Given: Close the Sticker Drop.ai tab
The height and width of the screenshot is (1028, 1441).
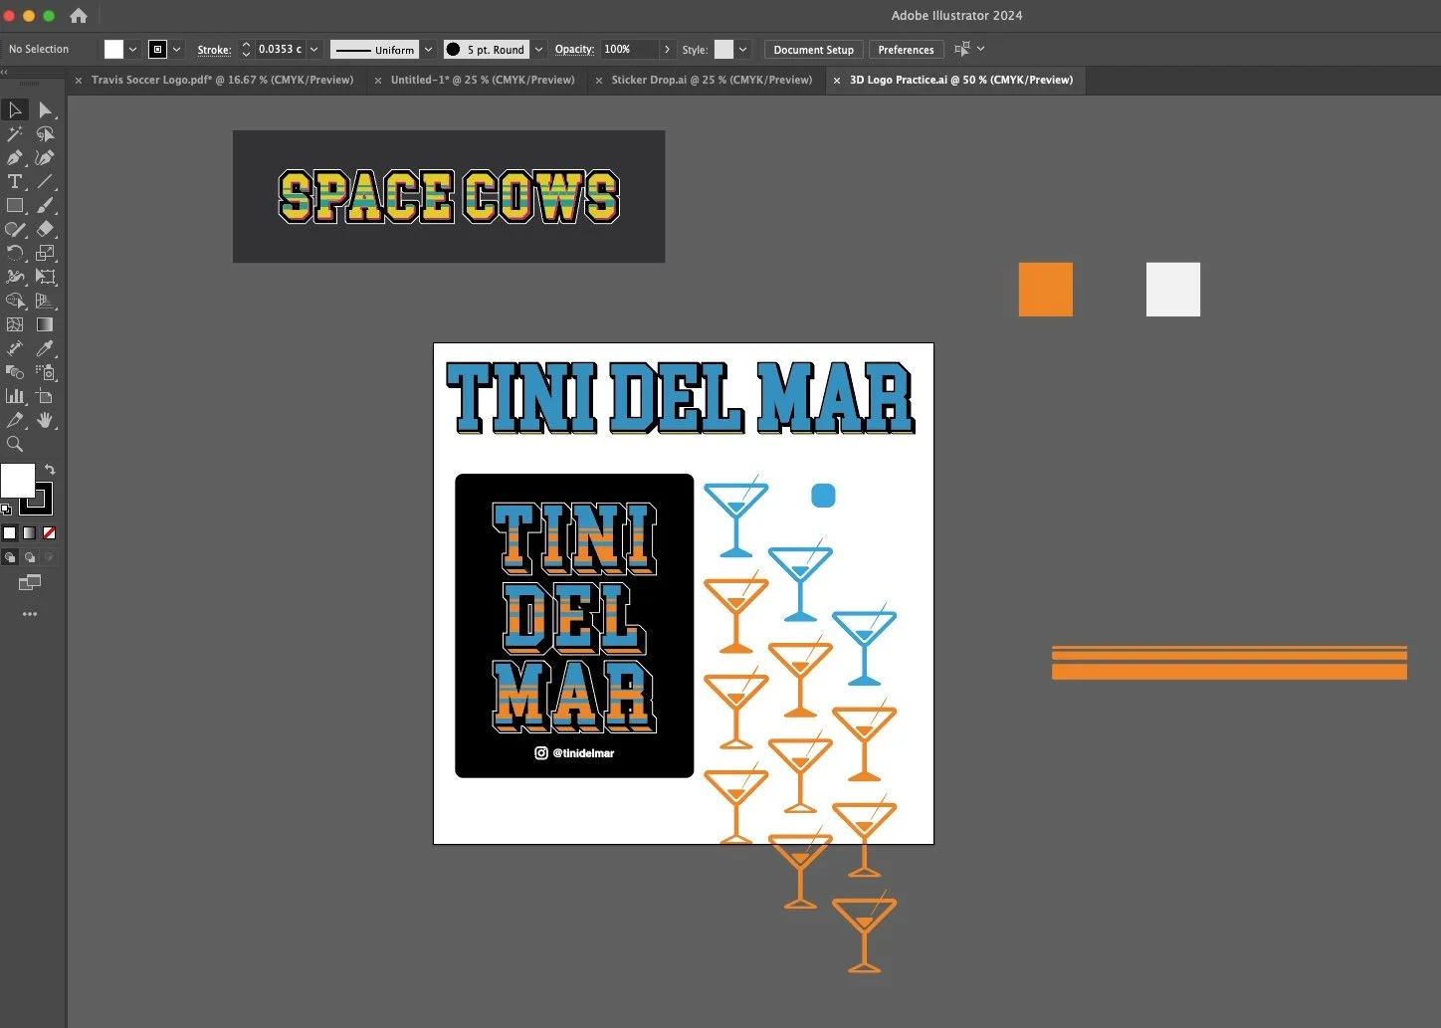Looking at the screenshot, I should (x=598, y=81).
